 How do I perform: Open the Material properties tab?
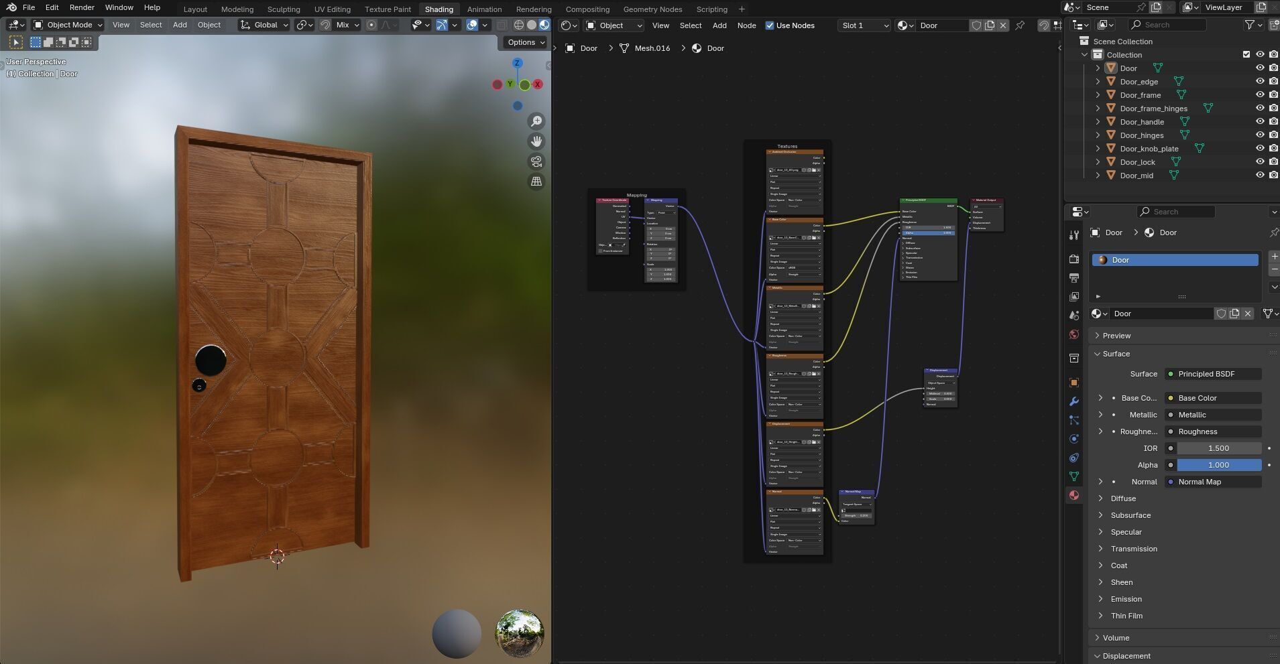pos(1074,495)
